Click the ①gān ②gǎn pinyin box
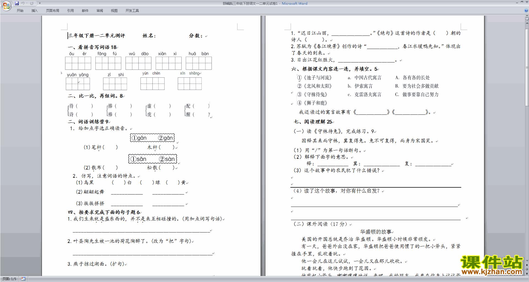The width and height of the screenshot is (529, 282). pyautogui.click(x=152, y=138)
